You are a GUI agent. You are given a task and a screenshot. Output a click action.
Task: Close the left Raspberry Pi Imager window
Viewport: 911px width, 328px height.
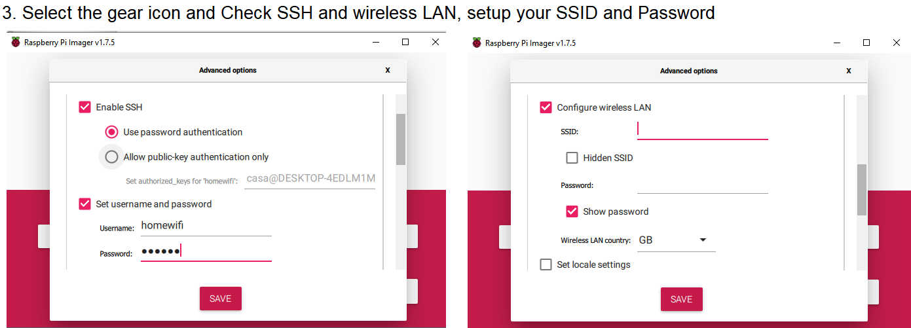pos(436,42)
